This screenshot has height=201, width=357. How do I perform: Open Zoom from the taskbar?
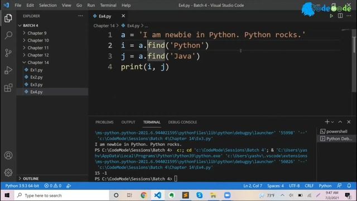(x=227, y=195)
